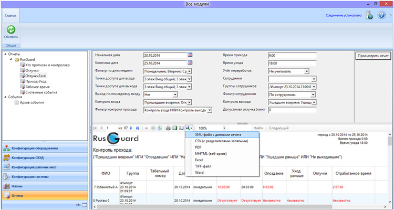
Task: Expand Учёт переработок dropdown
Action: (307, 71)
